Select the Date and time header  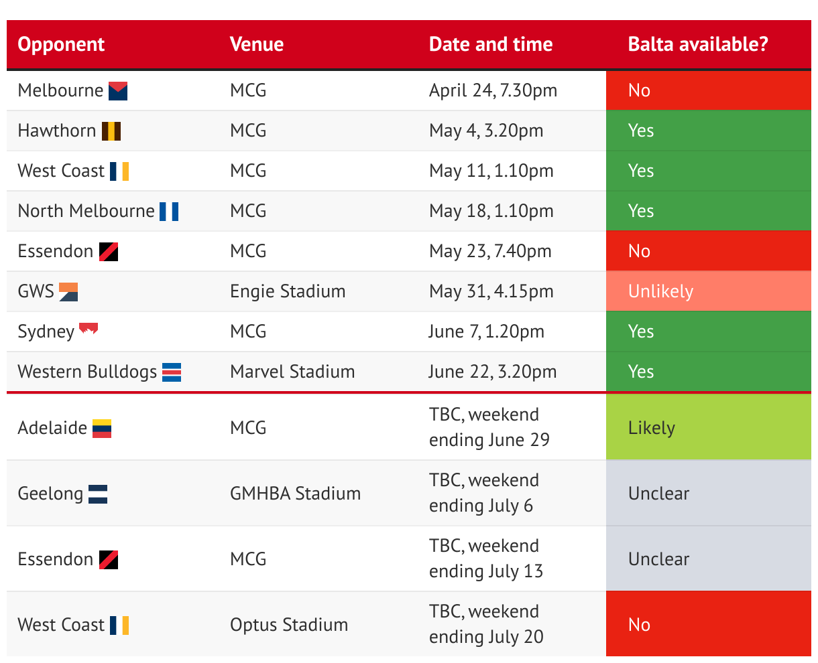click(491, 44)
